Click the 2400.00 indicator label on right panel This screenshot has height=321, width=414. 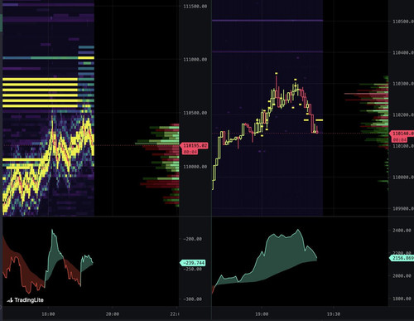pos(402,231)
